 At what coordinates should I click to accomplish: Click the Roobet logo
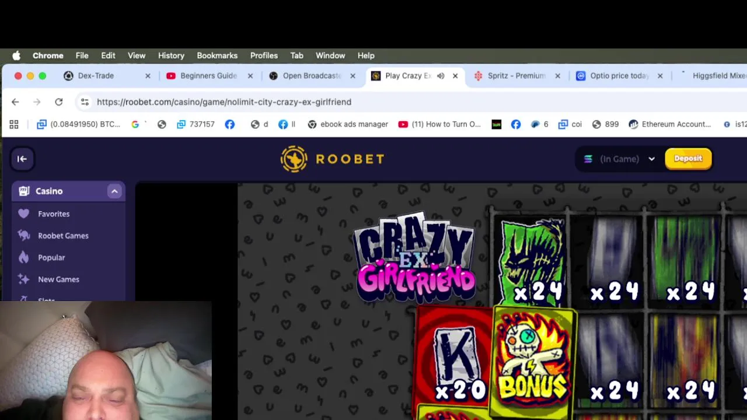332,159
